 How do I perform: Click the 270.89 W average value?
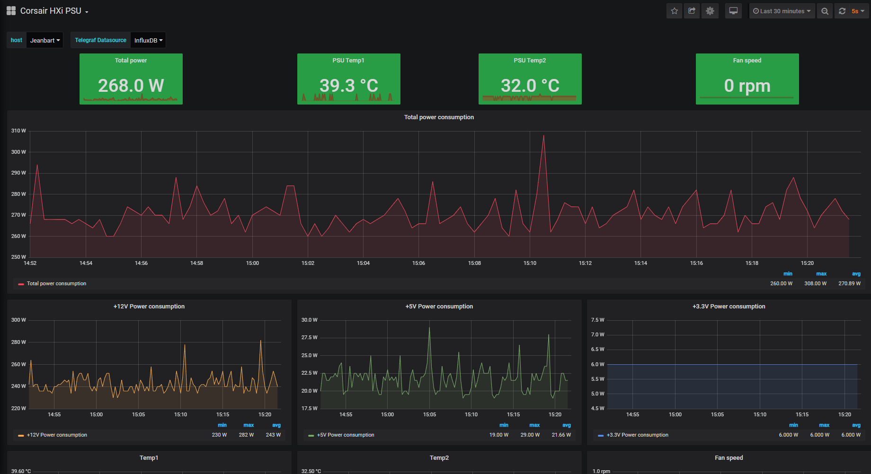(x=849, y=283)
